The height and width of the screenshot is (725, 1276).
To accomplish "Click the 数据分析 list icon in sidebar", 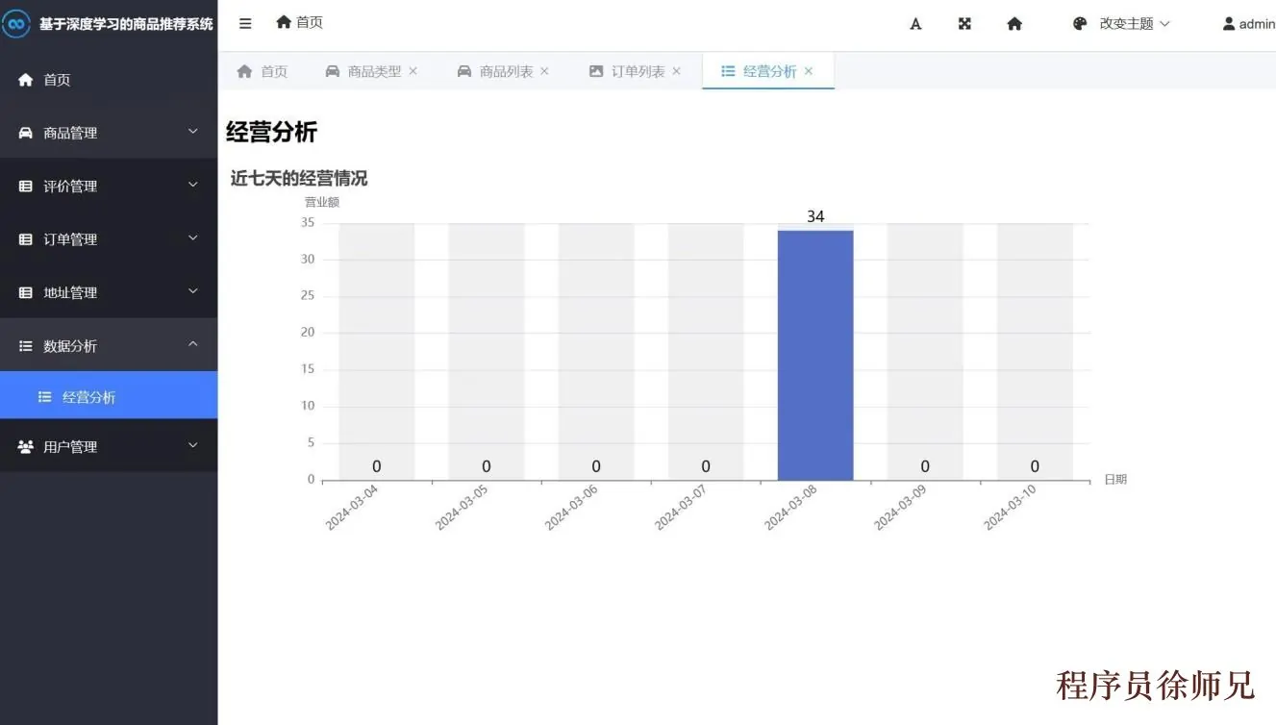I will pyautogui.click(x=25, y=345).
